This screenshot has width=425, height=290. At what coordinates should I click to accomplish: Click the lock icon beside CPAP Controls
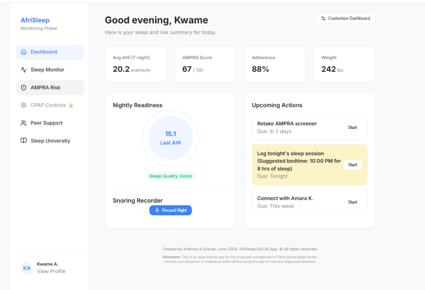71,105
